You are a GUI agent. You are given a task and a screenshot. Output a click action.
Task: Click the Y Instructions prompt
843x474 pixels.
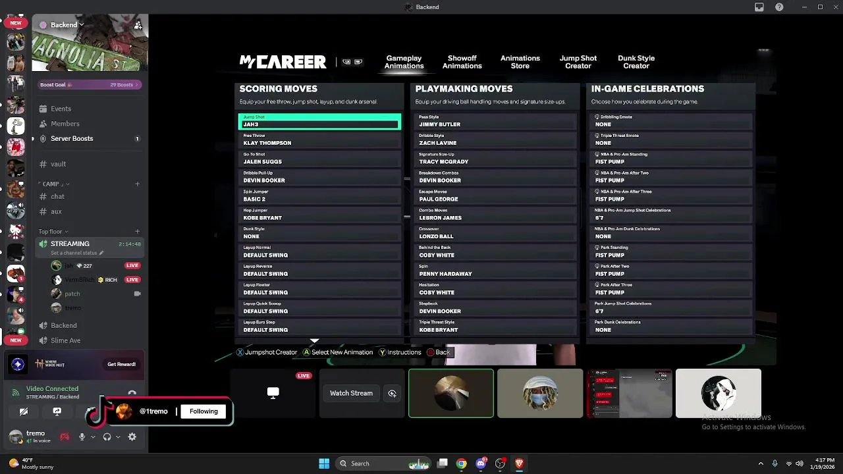[x=400, y=352]
